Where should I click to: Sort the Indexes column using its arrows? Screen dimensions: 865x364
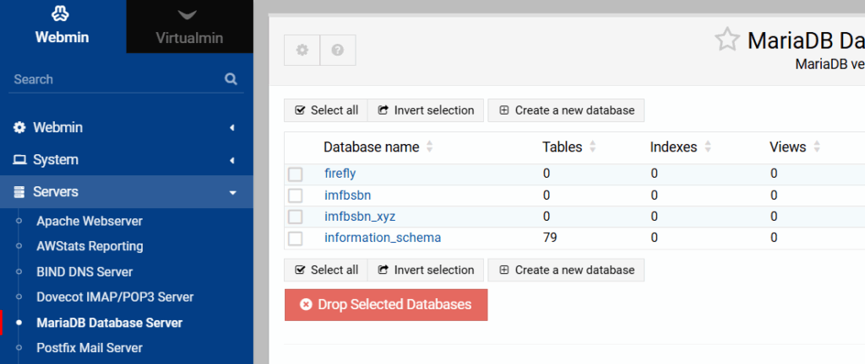tap(707, 147)
